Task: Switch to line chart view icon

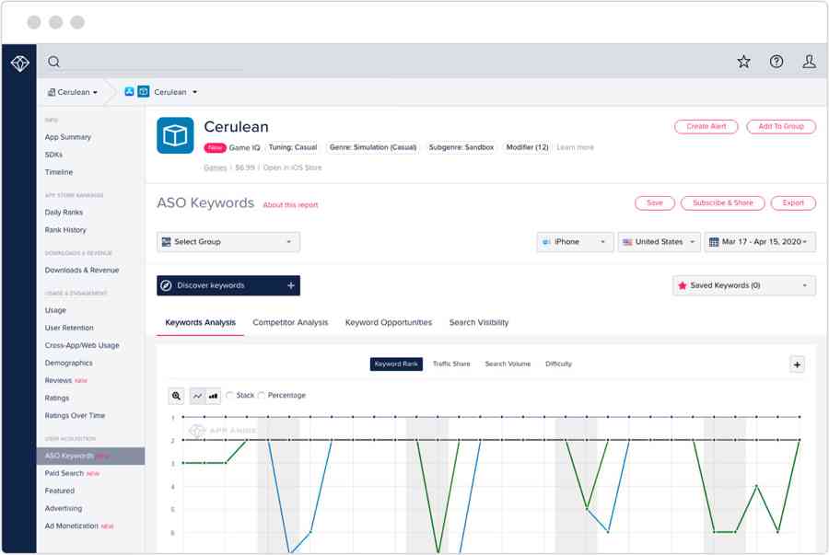Action: click(x=197, y=396)
